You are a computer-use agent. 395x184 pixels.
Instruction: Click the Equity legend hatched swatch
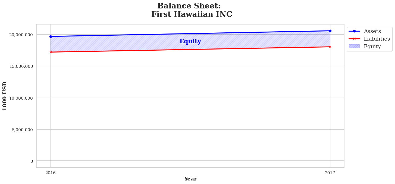354,47
